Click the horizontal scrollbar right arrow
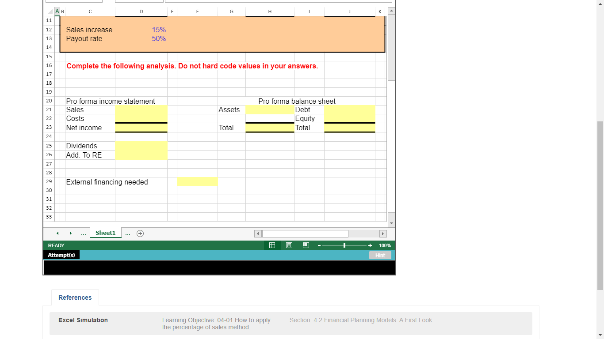604x339 pixels. tap(383, 234)
